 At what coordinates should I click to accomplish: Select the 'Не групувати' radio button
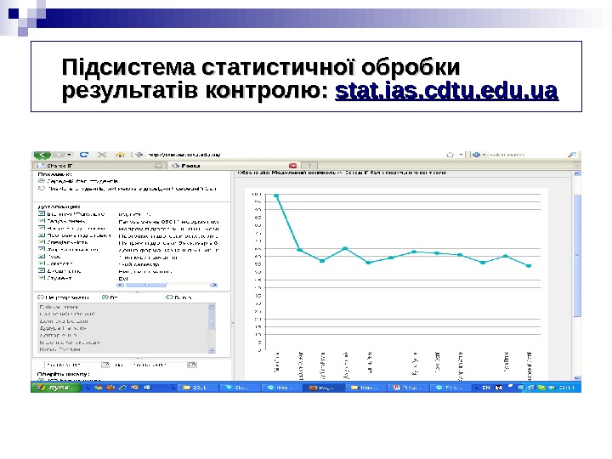41,297
